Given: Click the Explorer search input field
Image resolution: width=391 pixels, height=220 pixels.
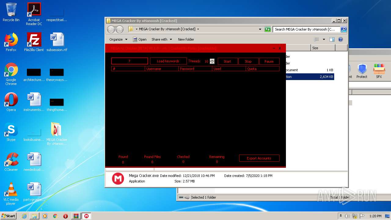Looking at the screenshot, I should [x=306, y=29].
